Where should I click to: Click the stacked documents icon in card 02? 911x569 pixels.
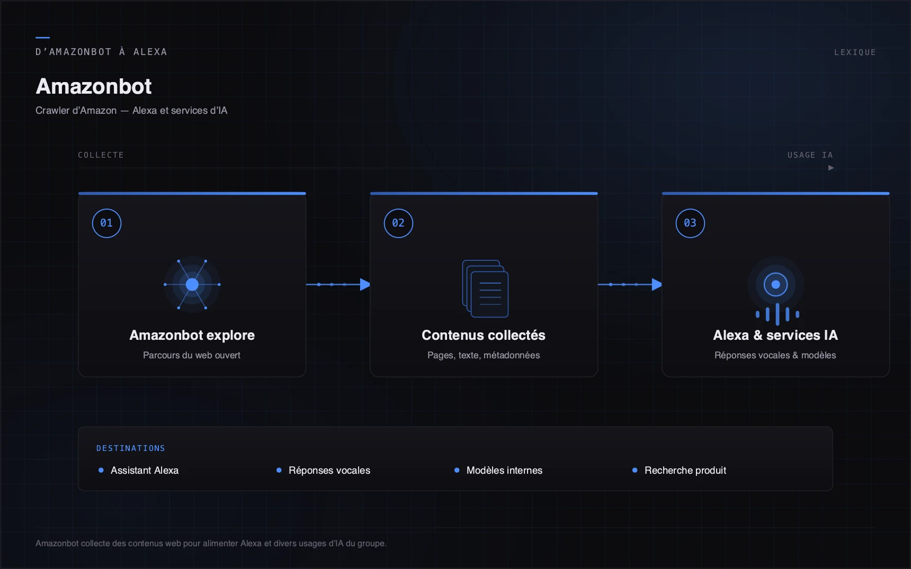485,288
